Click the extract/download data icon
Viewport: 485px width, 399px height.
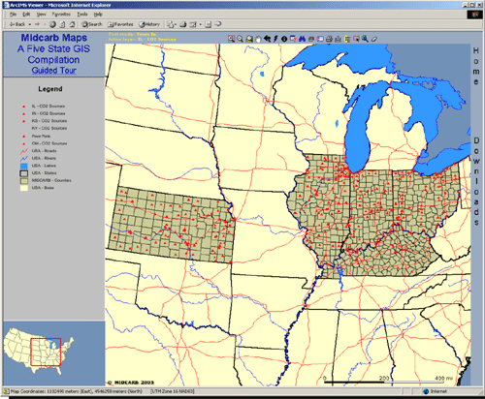(x=338, y=39)
